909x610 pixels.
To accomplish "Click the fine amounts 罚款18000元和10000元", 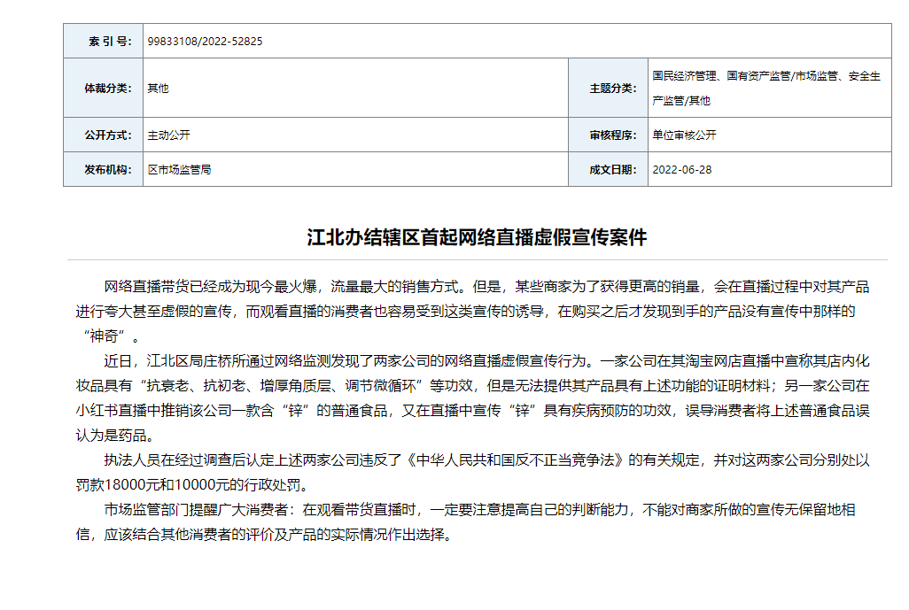I will tap(153, 485).
